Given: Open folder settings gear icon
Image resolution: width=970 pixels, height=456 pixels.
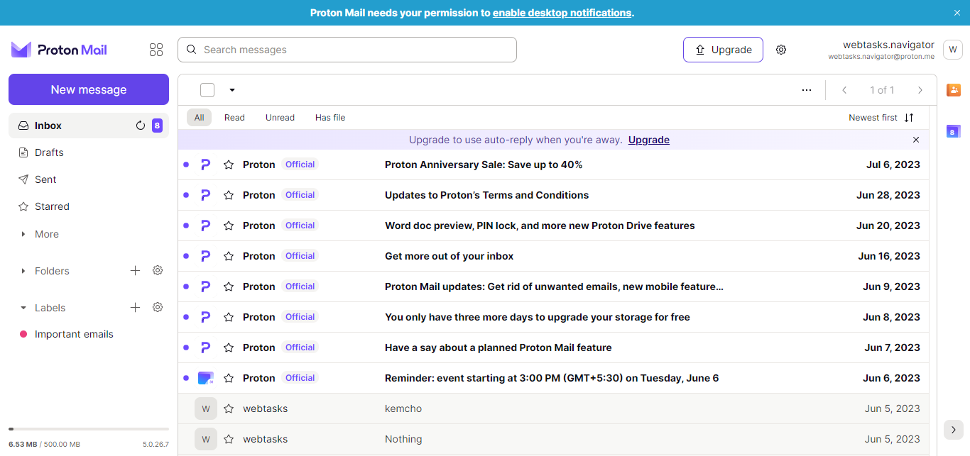Looking at the screenshot, I should tap(158, 270).
